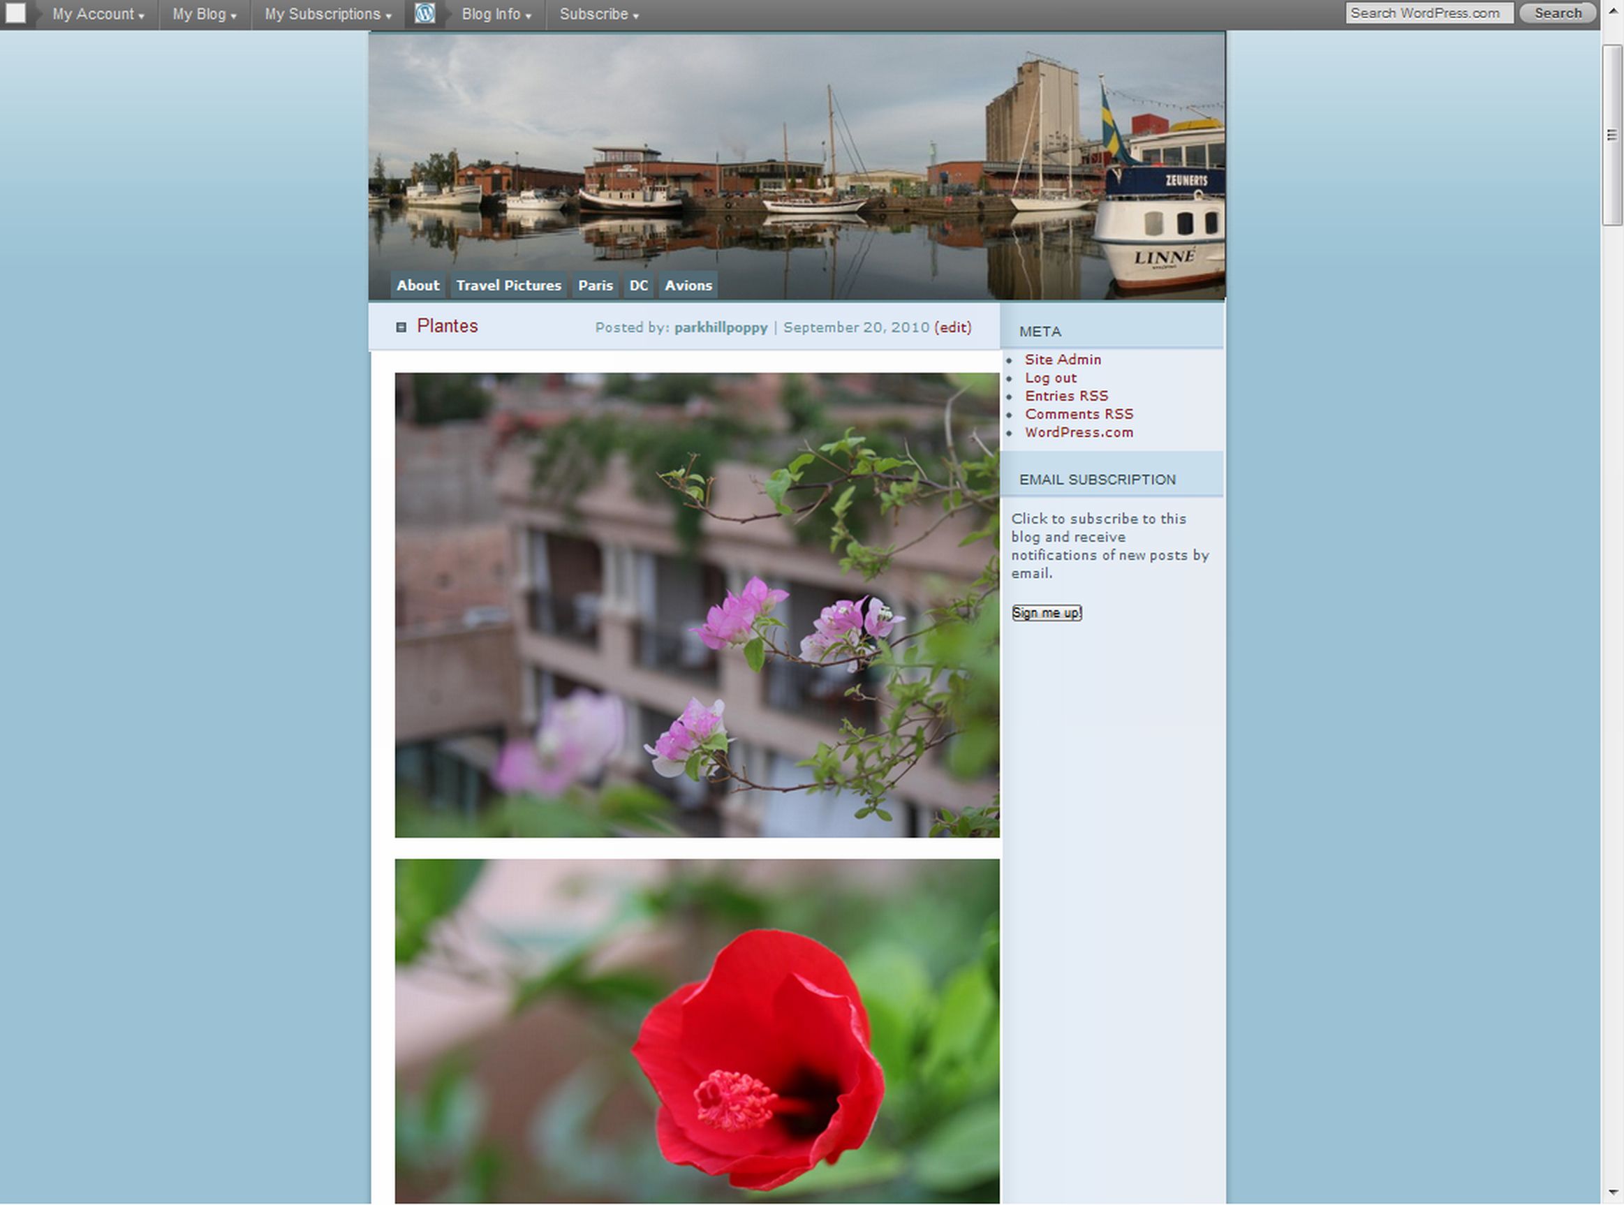
Task: Select the Paris navigation tab
Action: point(595,286)
